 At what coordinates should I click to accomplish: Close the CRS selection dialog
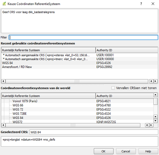tap(153, 4)
